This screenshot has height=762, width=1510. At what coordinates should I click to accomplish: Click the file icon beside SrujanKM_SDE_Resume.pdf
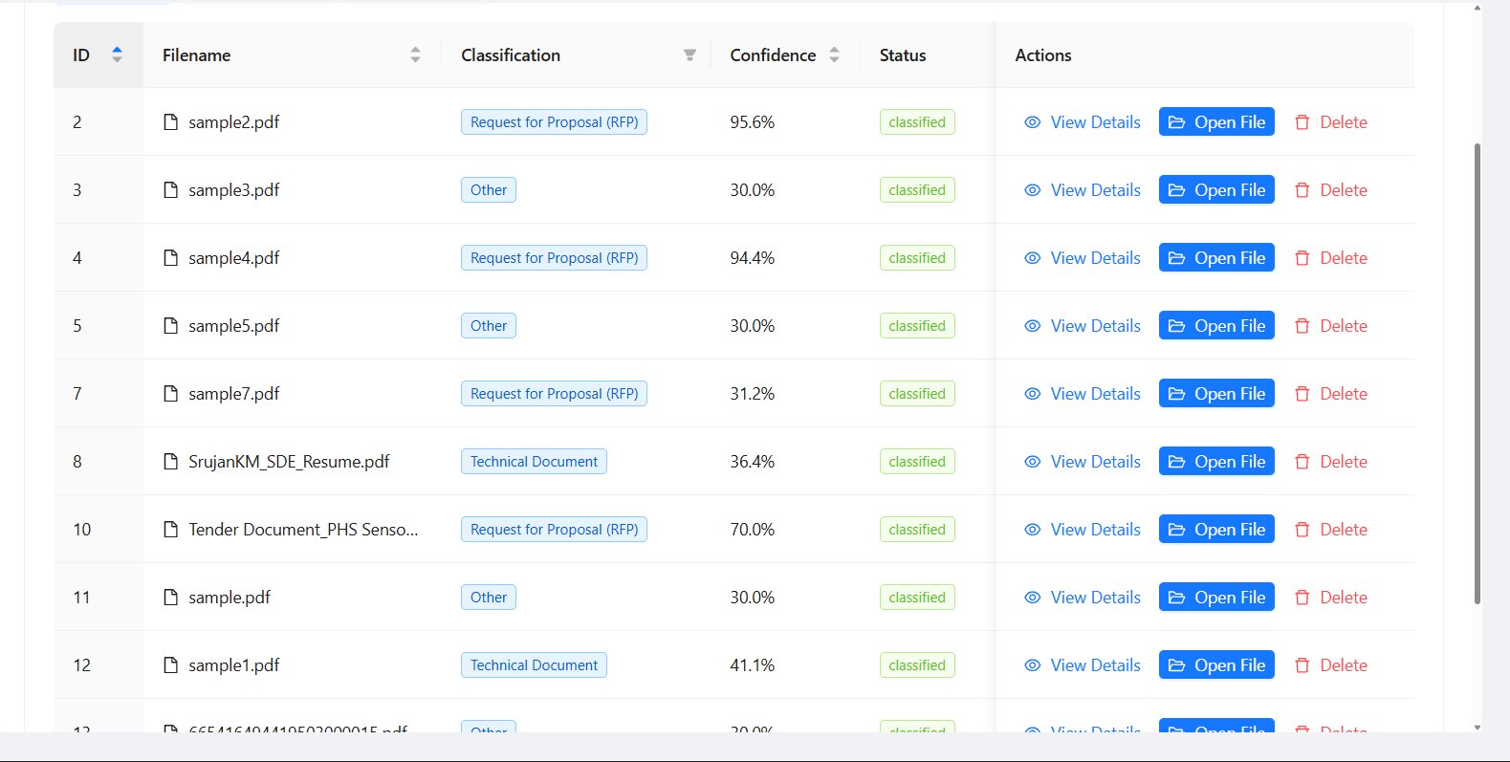click(171, 461)
